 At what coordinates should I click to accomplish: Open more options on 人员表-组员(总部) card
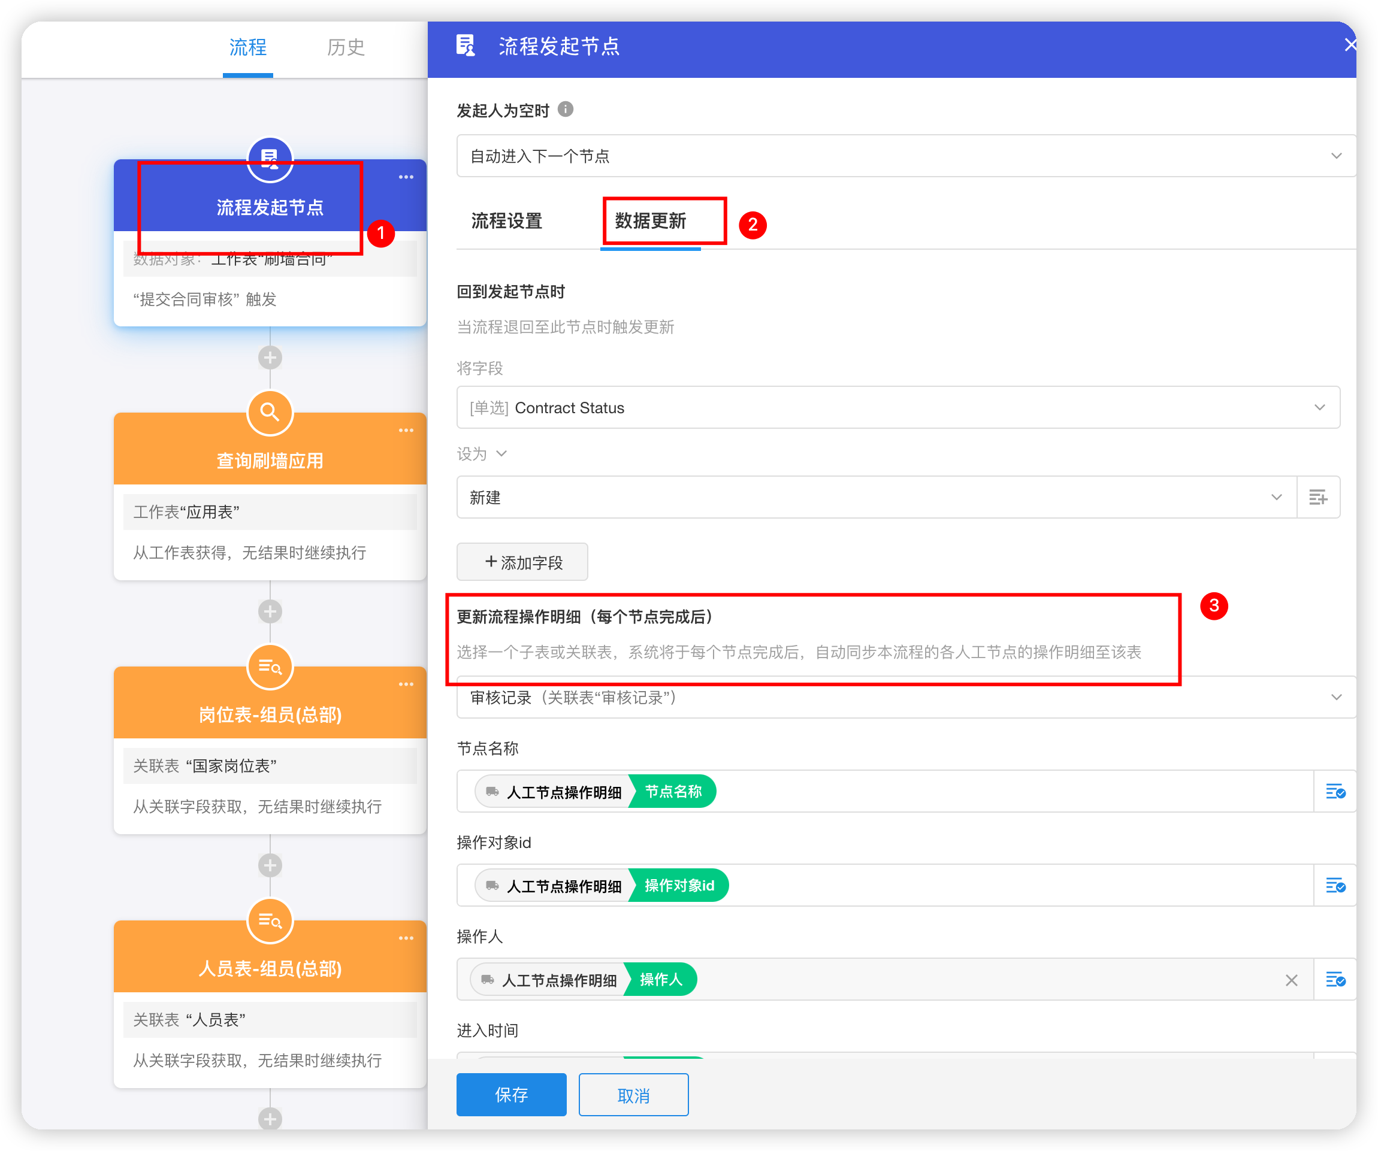[406, 938]
